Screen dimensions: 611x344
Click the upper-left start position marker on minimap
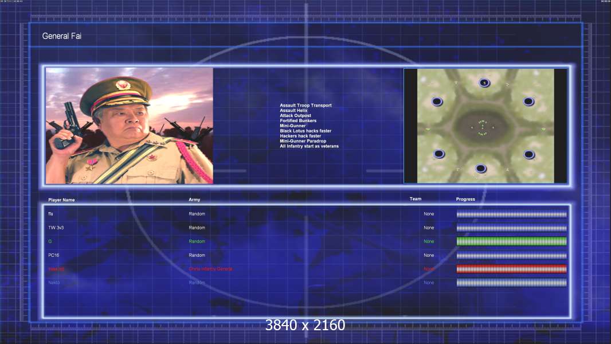437,101
